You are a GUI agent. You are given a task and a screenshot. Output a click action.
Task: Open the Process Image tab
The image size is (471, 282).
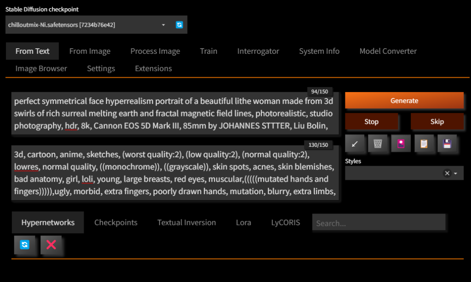point(155,52)
